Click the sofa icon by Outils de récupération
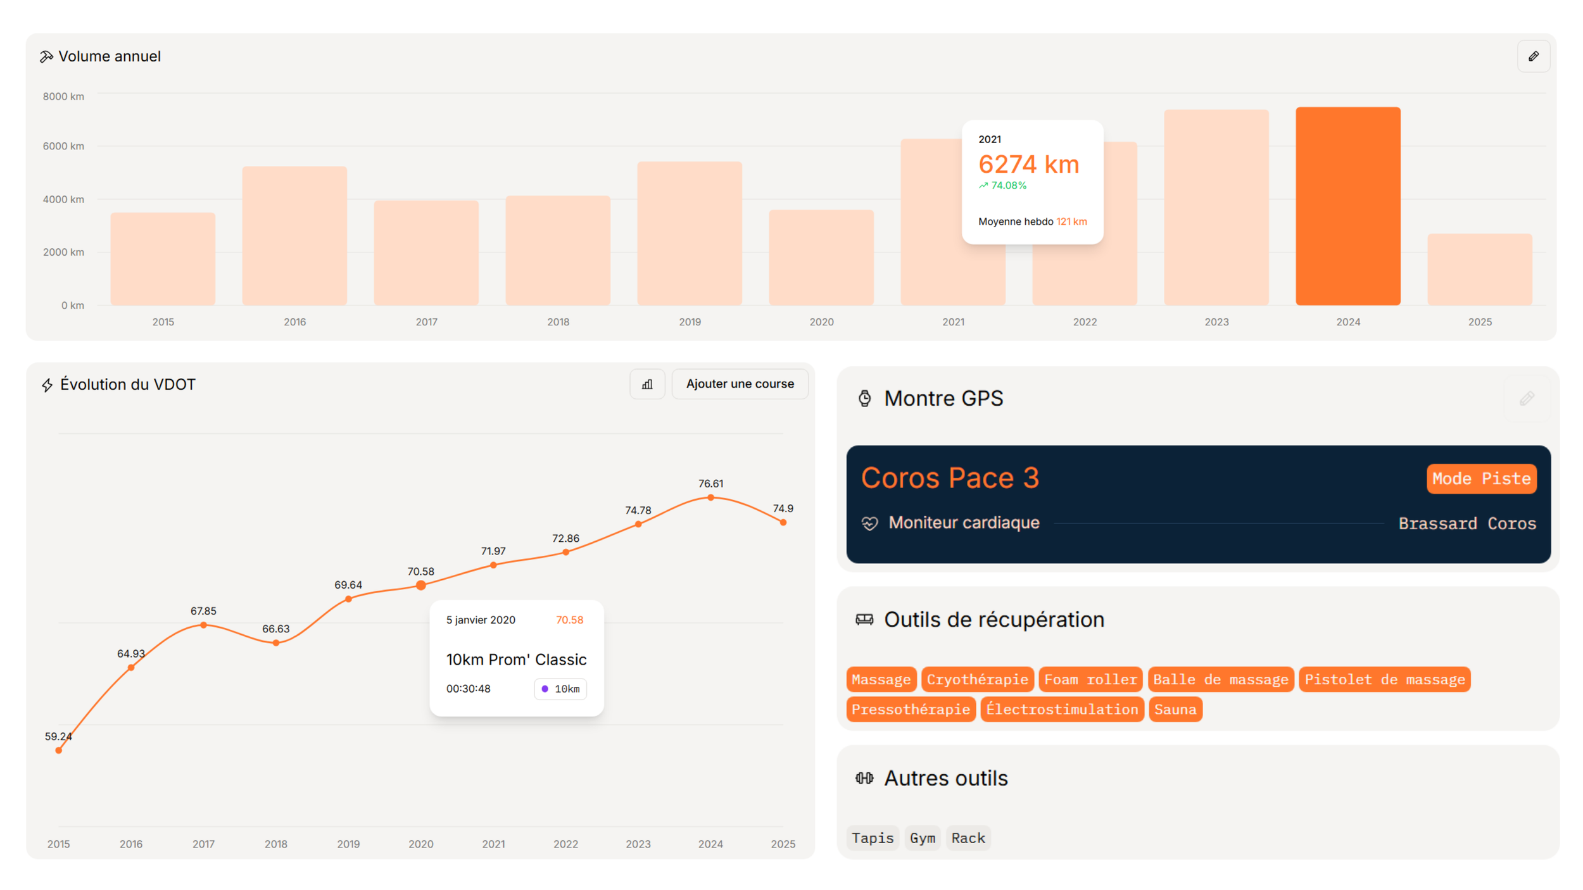Screen dimensions: 1583x890 tap(864, 619)
